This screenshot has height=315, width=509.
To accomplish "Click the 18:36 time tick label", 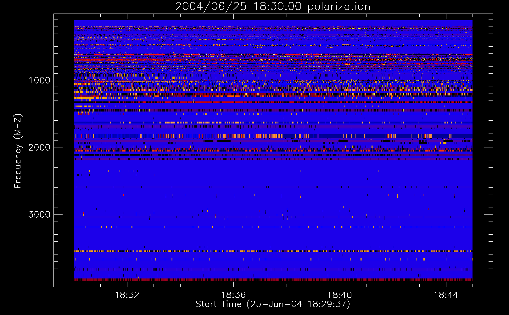I will coord(233,295).
